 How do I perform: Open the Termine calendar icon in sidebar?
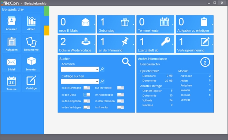(11, 83)
